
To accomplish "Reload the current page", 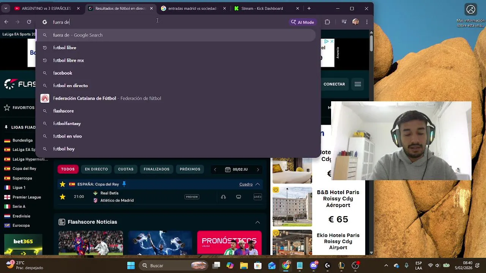I will click(x=29, y=22).
